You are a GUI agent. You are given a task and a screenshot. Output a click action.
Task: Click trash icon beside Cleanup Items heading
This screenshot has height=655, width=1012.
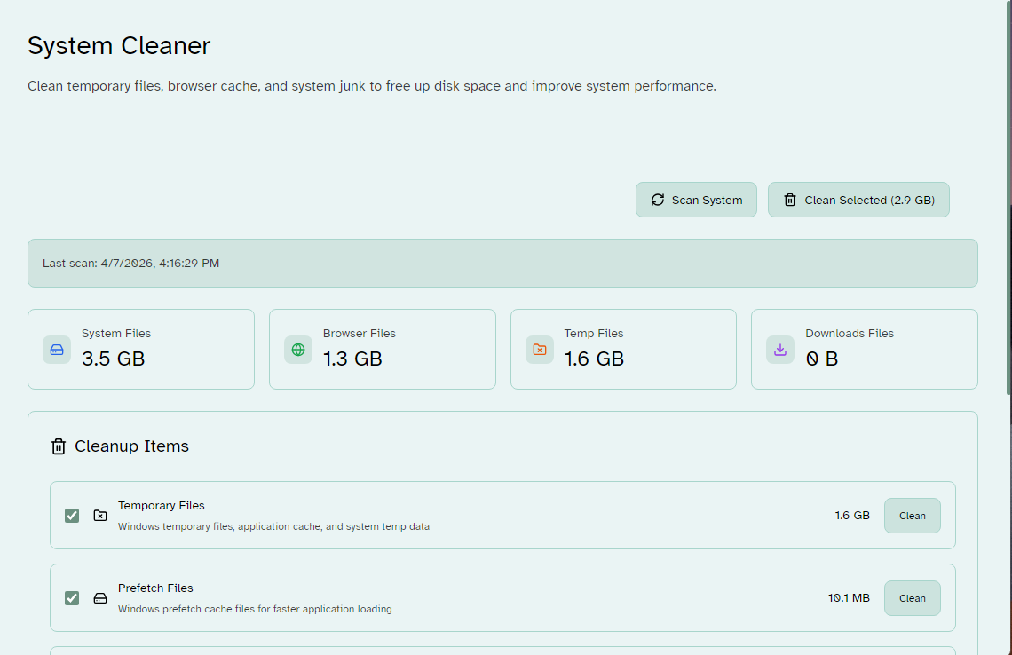(x=59, y=446)
